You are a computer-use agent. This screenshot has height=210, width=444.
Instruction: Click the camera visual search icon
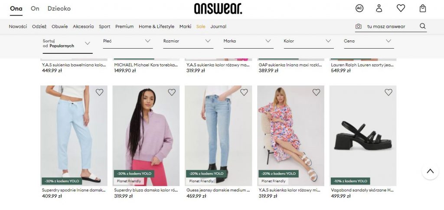(x=359, y=26)
